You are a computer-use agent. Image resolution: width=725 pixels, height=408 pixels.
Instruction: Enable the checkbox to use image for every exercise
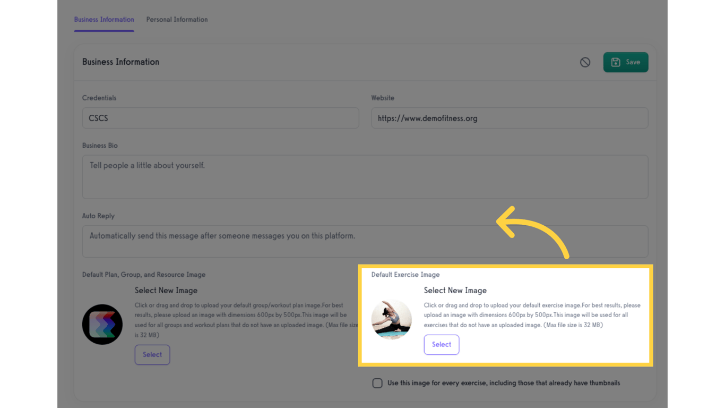pos(377,382)
